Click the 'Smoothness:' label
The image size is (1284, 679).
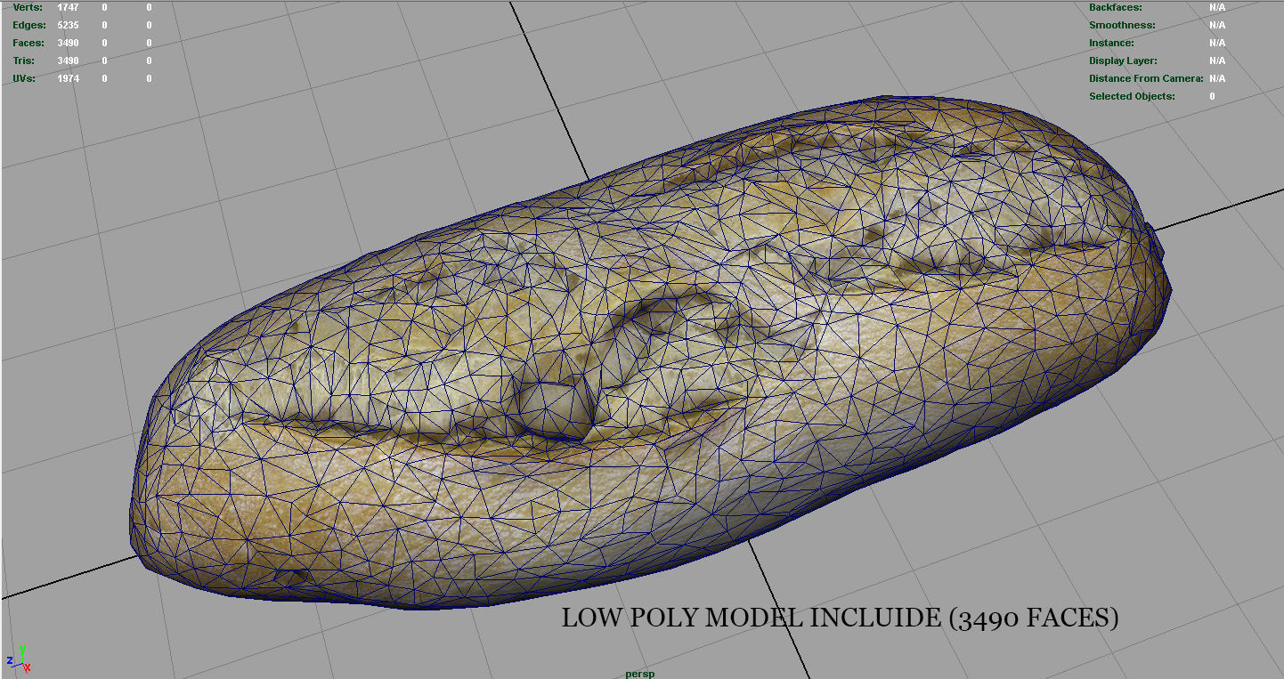(1122, 25)
